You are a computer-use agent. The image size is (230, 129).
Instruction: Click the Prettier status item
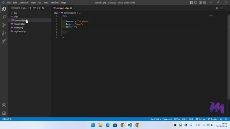212,119
